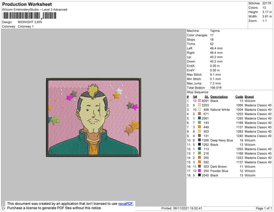Click the Dark Brown swatch in row 16

(x=200, y=166)
